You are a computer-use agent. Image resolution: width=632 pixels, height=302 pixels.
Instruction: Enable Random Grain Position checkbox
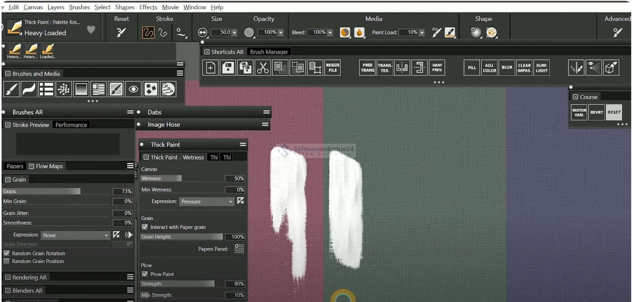[x=7, y=261]
